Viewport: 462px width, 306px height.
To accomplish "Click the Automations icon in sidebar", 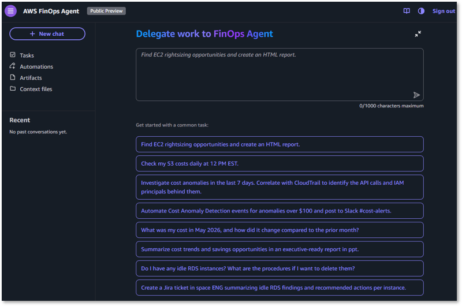I will pyautogui.click(x=13, y=66).
